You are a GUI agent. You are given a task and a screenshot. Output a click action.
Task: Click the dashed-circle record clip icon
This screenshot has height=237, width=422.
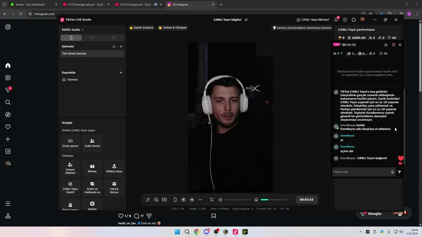pos(192,200)
